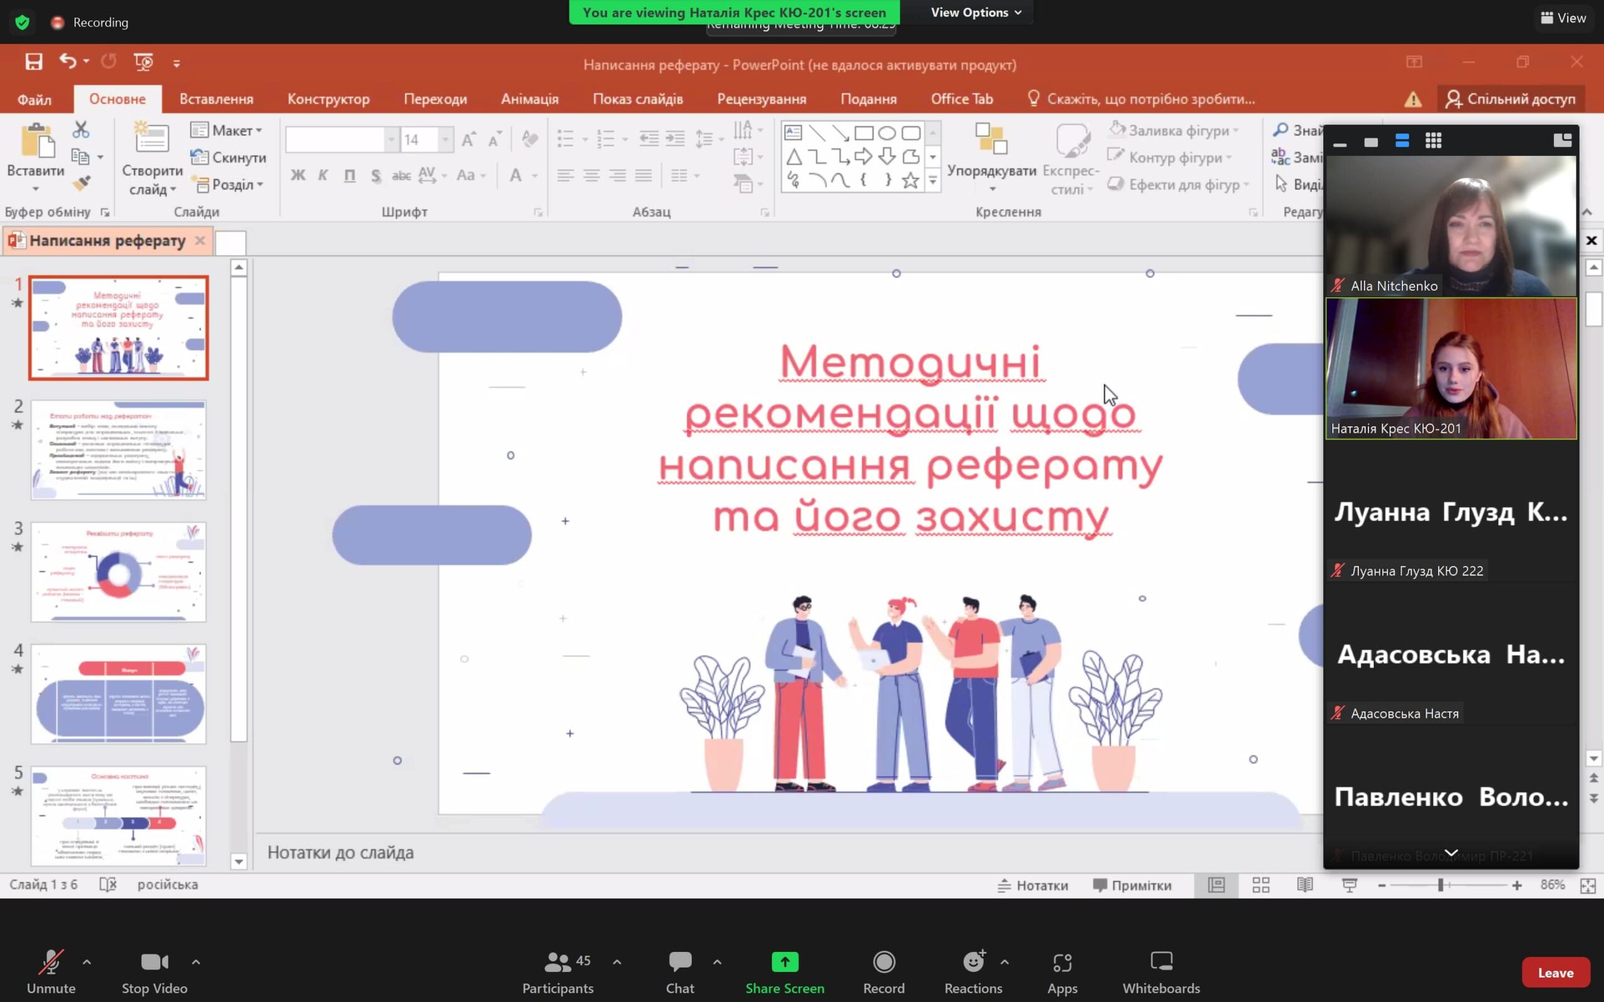The width and height of the screenshot is (1604, 1002).
Task: Start slideshow icon in status bar
Action: (1350, 885)
